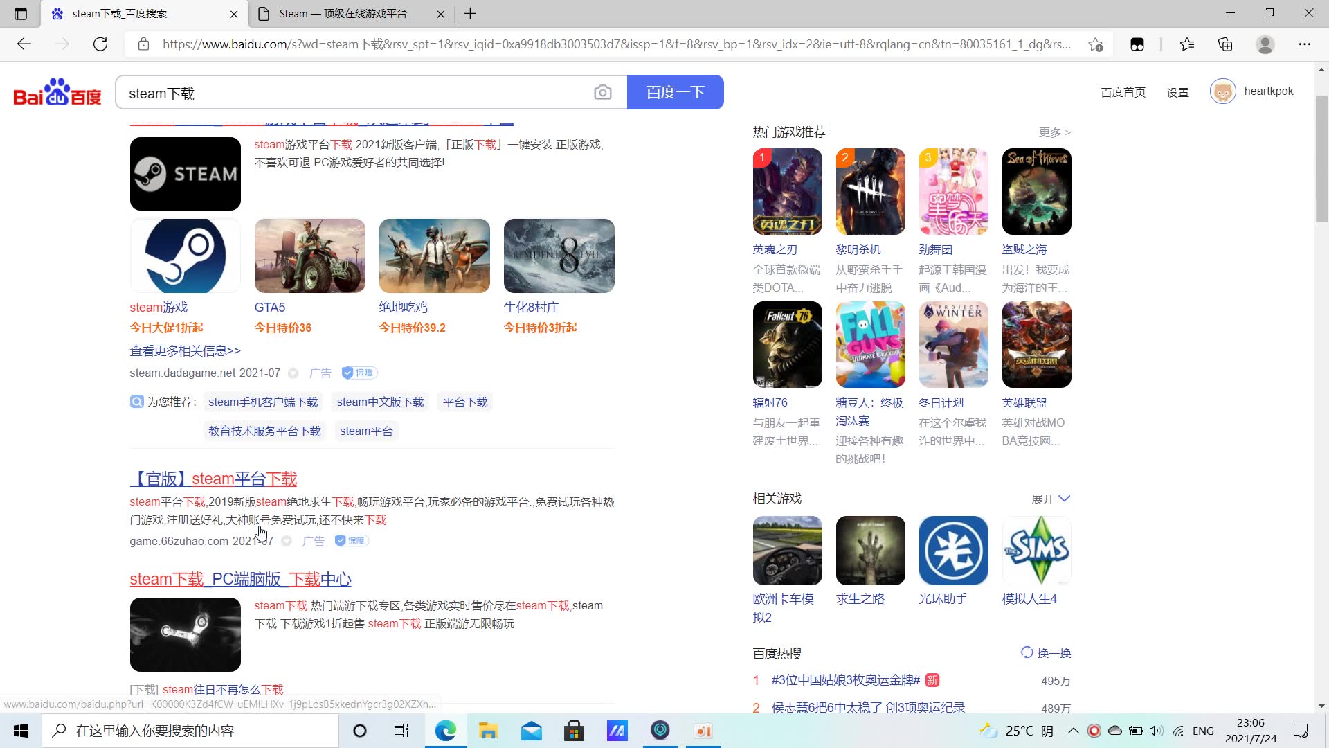Expand the 相关游戏 section with 展开
This screenshot has height=748, width=1329.
(1050, 499)
